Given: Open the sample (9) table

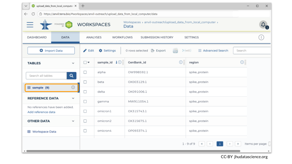Looking at the screenshot, I should point(51,87).
